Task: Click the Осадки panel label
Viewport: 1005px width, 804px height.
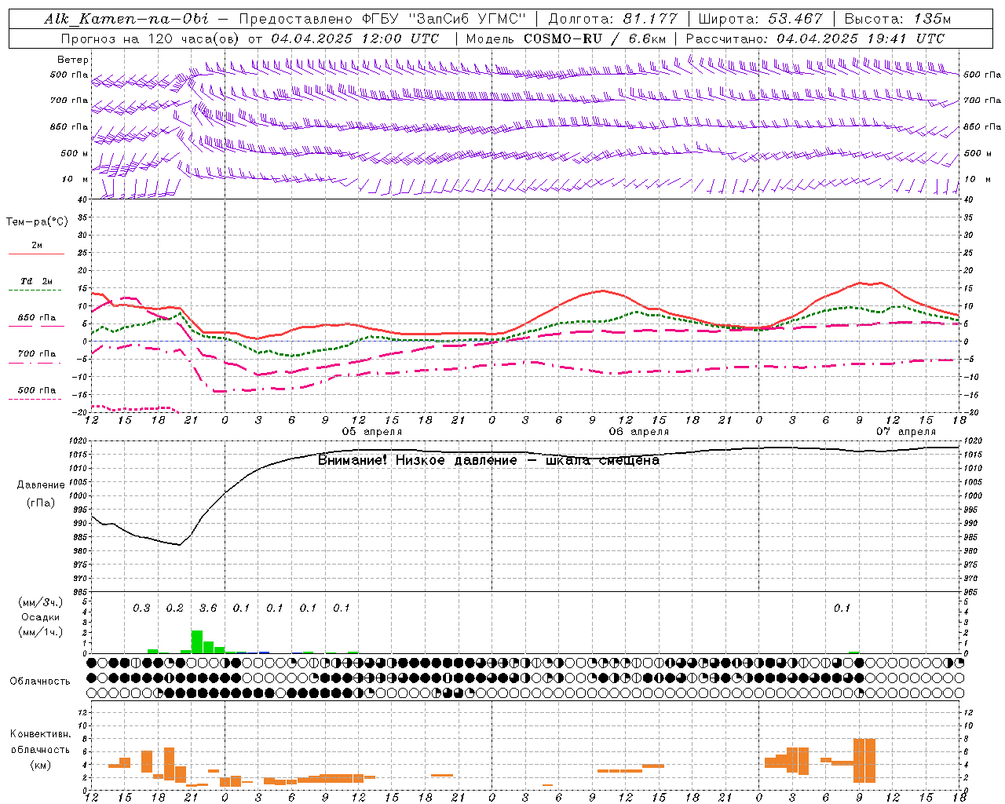Action: 41,617
